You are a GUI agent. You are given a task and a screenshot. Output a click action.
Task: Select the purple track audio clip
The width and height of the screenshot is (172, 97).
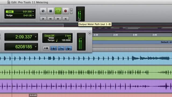click(86, 86)
